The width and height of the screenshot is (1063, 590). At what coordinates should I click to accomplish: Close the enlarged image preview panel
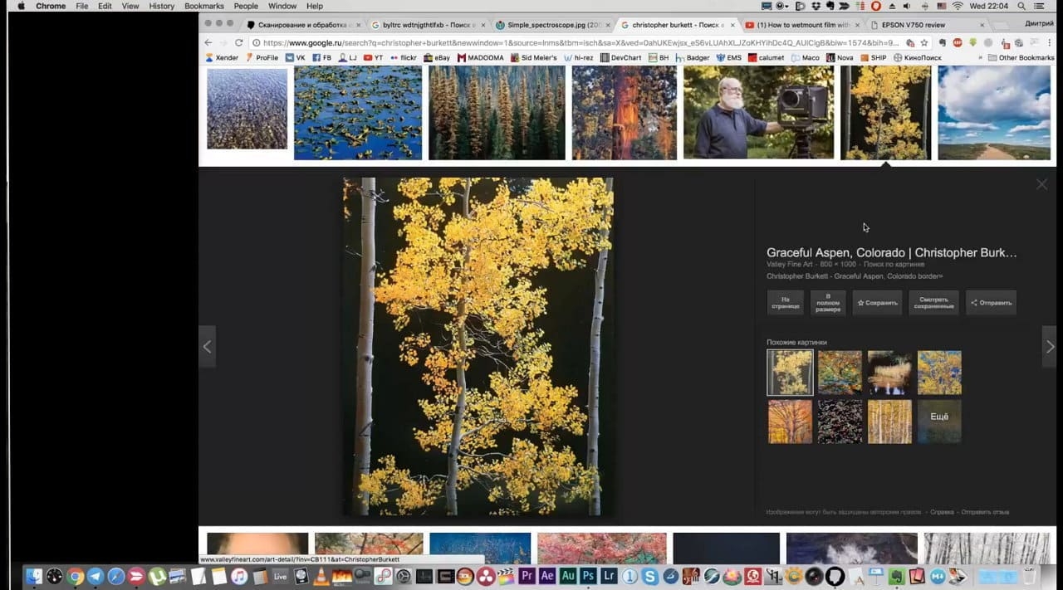(1041, 184)
